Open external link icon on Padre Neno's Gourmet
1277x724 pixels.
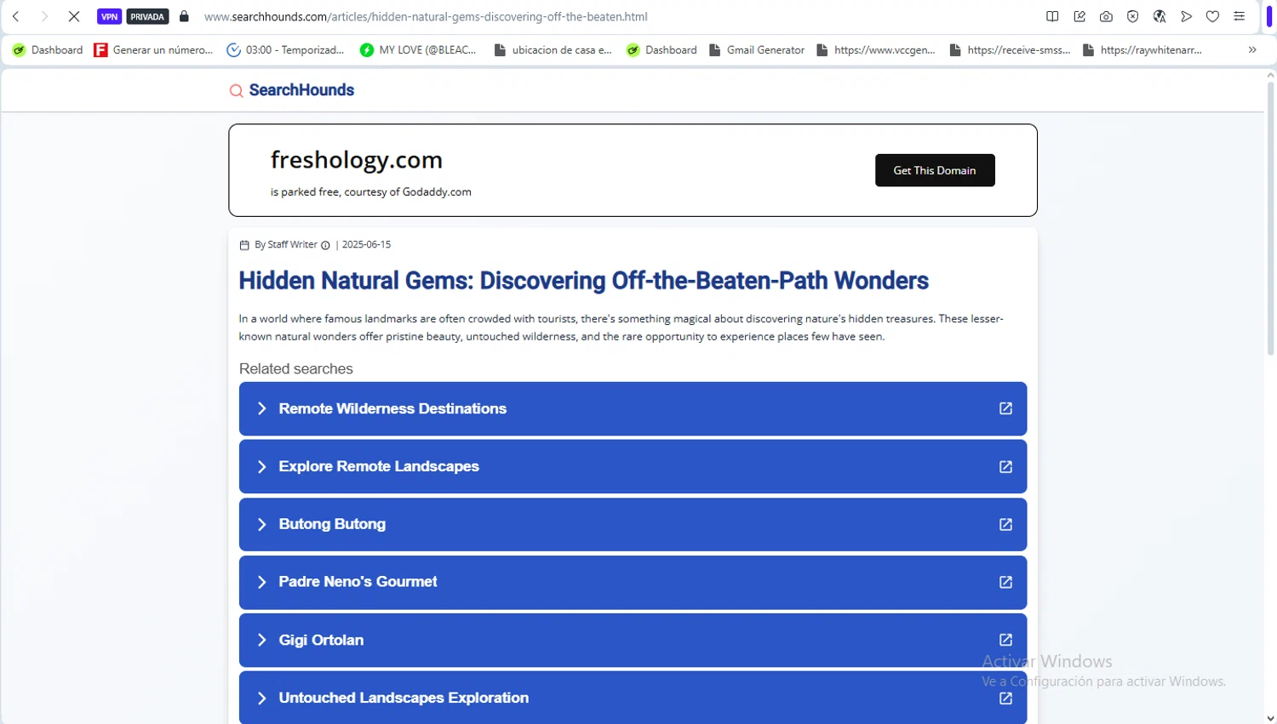[x=1005, y=582]
